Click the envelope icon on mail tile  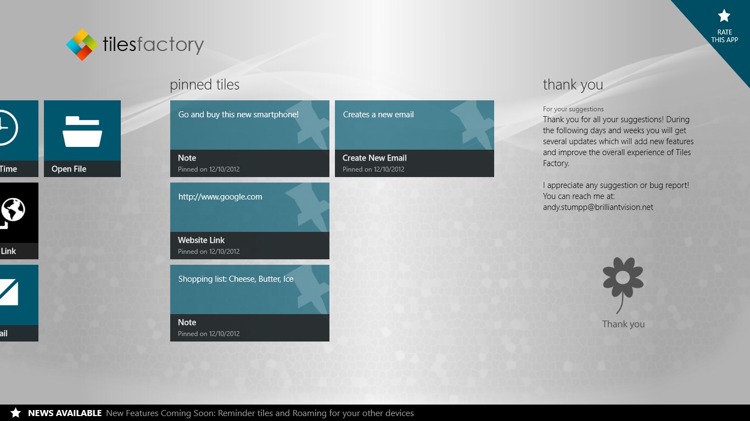pyautogui.click(x=9, y=292)
